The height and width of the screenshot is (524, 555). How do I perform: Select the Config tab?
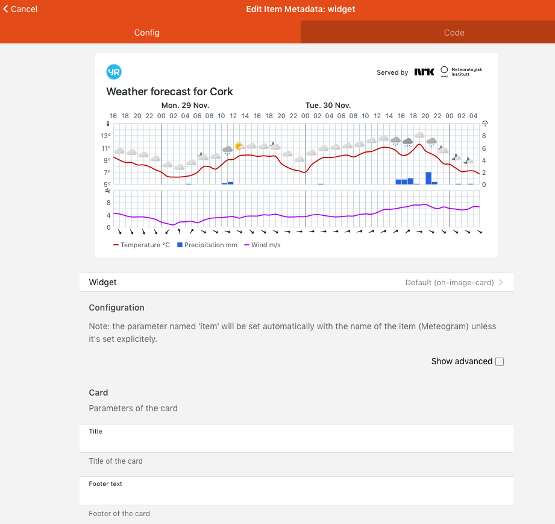pos(147,33)
